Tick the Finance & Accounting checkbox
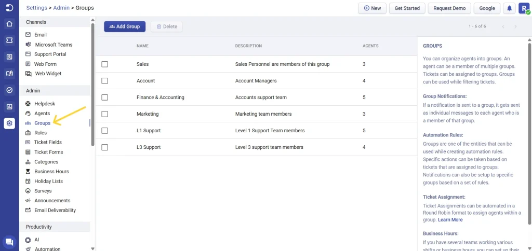 [105, 97]
